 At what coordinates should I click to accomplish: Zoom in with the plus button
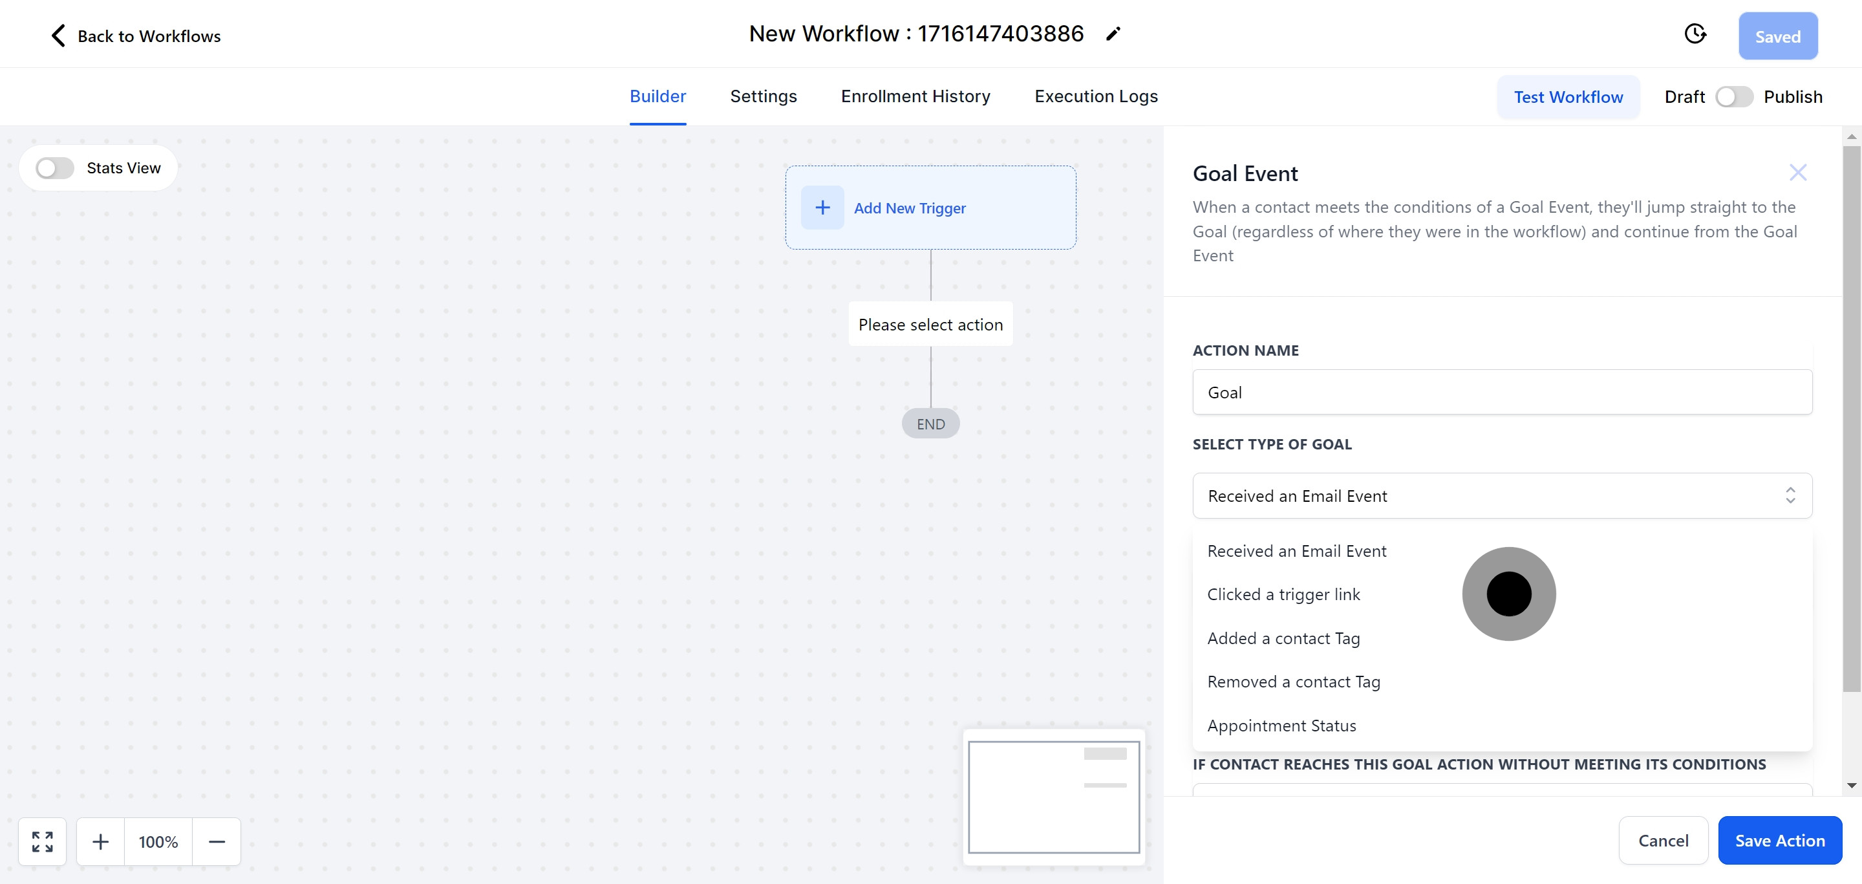tap(100, 841)
